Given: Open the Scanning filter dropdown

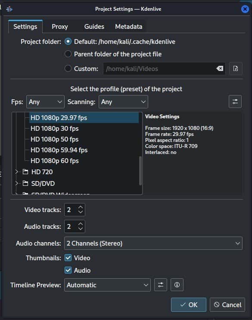Looking at the screenshot, I should [123, 102].
